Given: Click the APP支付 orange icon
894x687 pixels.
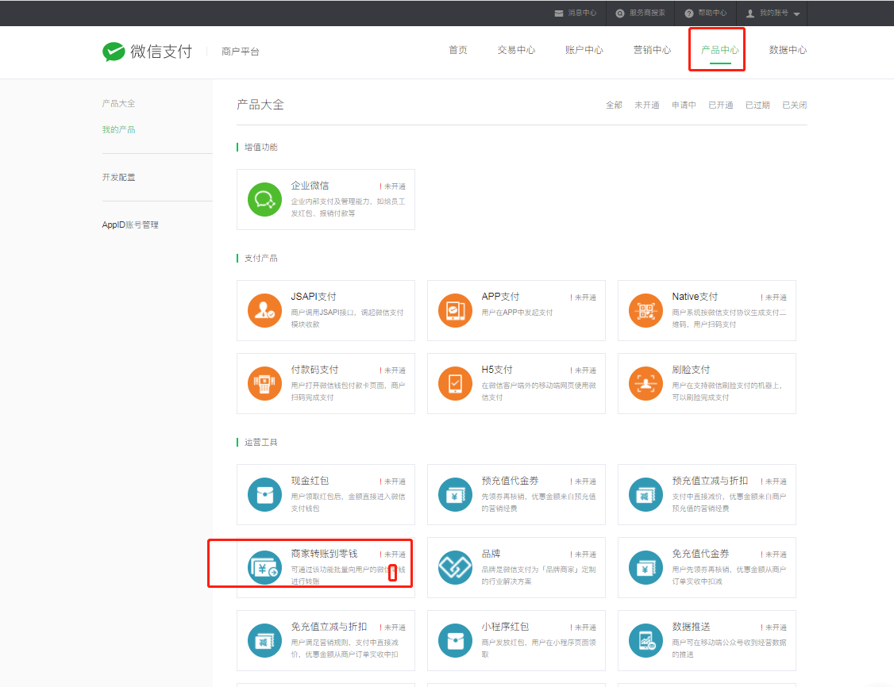Looking at the screenshot, I should (x=455, y=310).
